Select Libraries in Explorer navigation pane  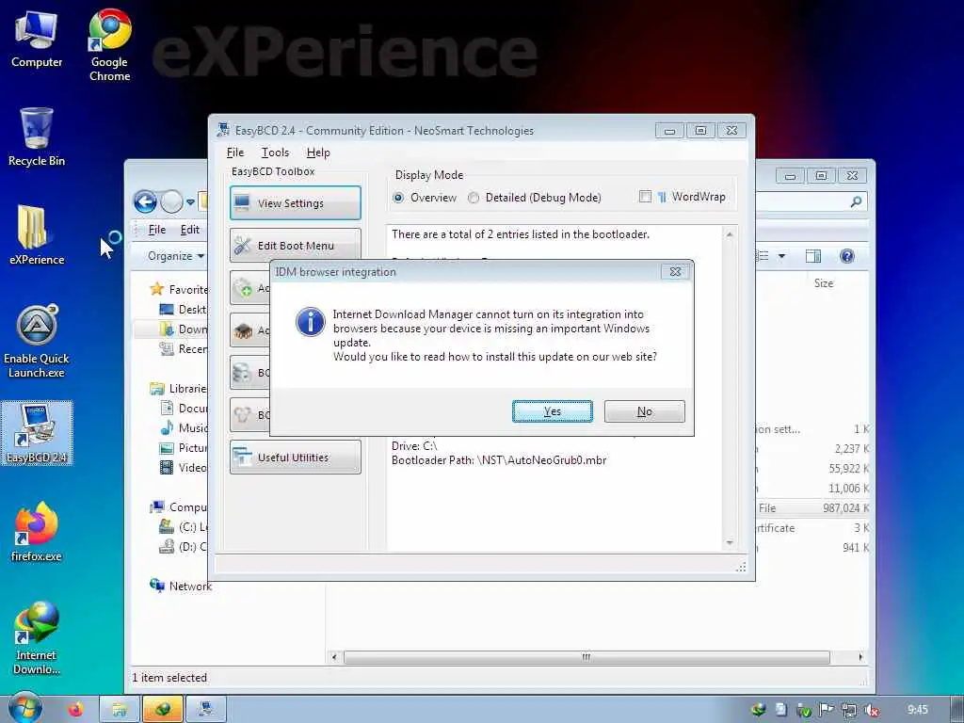179,388
